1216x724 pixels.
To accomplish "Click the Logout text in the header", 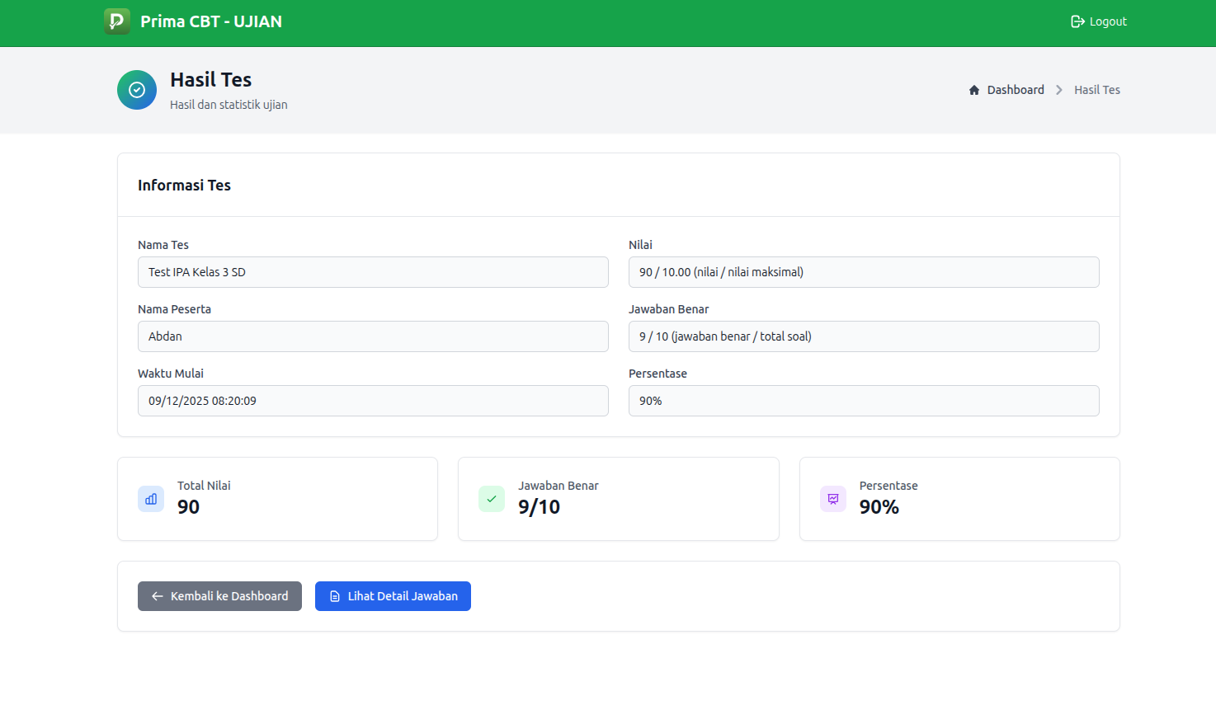I will click(1106, 21).
